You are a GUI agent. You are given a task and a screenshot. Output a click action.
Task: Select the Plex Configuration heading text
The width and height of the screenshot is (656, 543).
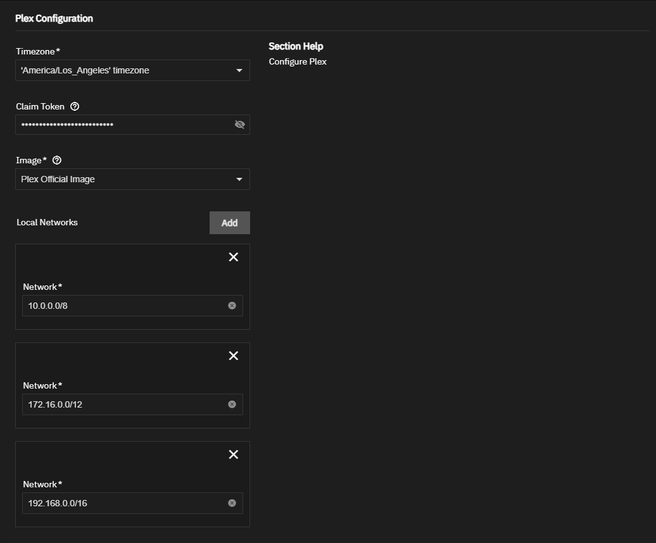pyautogui.click(x=54, y=18)
